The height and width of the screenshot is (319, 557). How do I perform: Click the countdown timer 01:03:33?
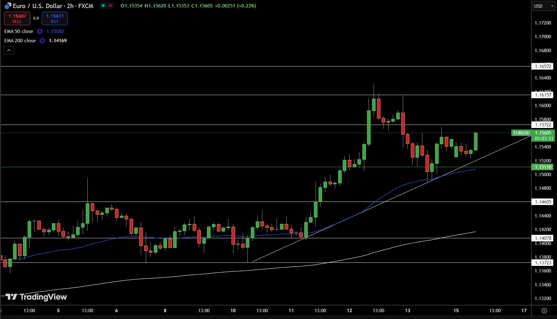click(x=544, y=139)
